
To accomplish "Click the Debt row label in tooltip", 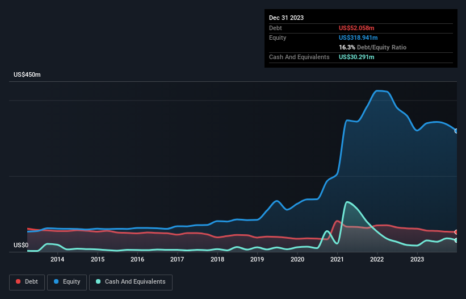I will click(275, 28).
